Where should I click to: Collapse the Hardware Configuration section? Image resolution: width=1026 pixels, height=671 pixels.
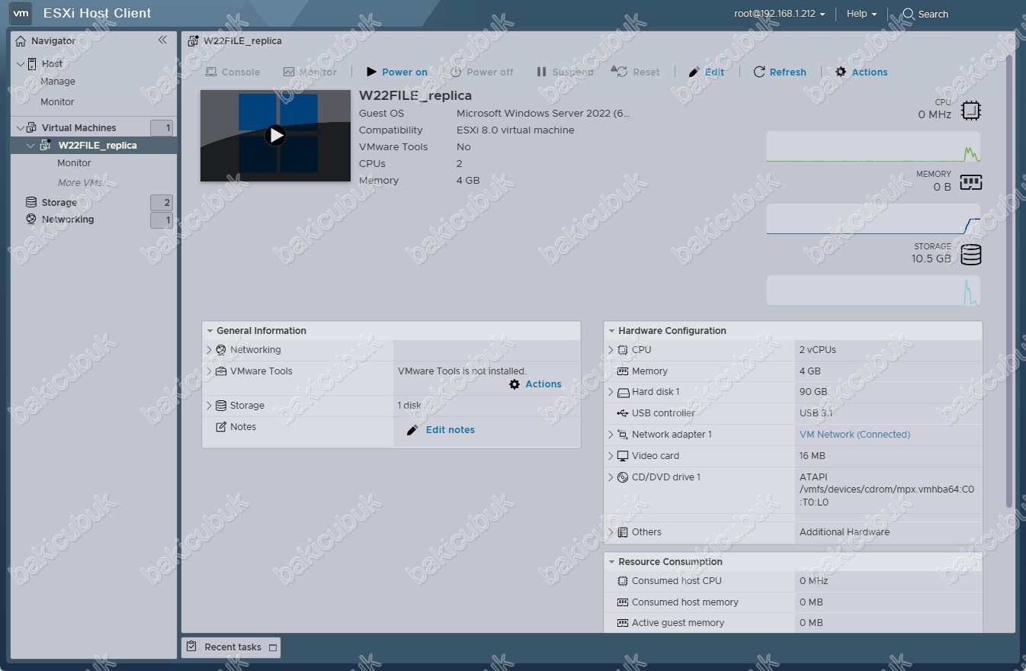click(x=611, y=331)
